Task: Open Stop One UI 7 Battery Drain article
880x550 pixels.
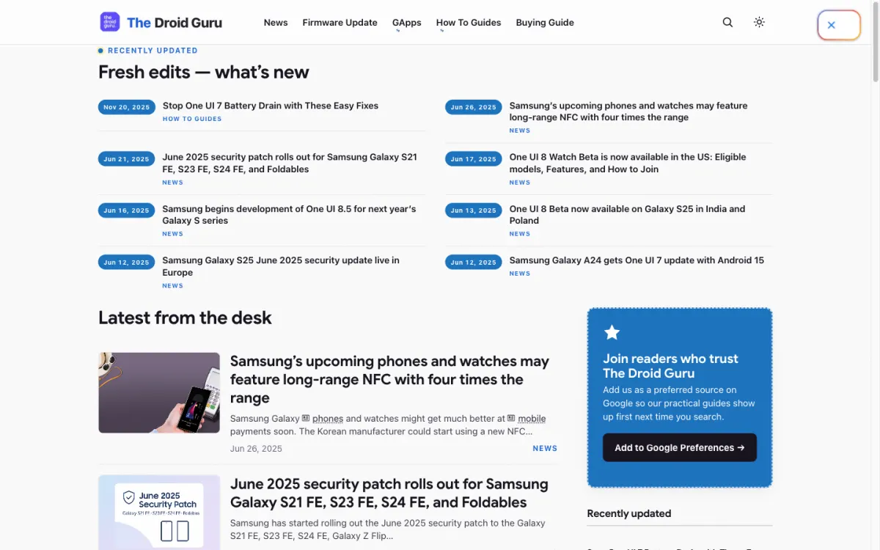Action: (x=271, y=106)
